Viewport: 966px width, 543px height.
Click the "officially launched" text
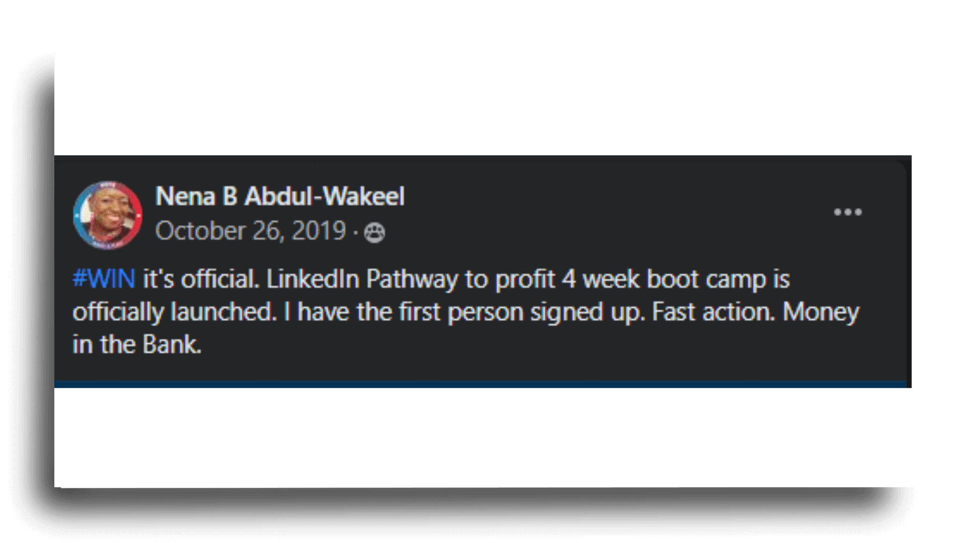pos(174,312)
